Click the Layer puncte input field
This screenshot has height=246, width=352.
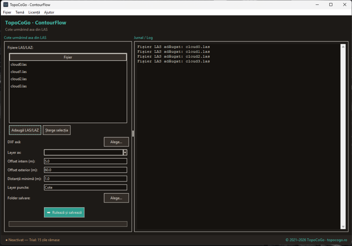[85, 187]
